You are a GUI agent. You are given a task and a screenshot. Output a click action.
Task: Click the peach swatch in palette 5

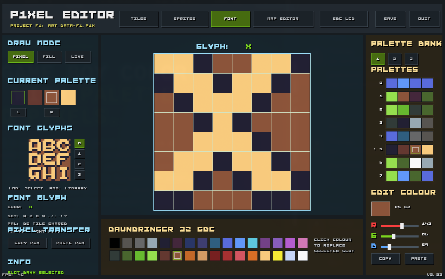point(427,150)
